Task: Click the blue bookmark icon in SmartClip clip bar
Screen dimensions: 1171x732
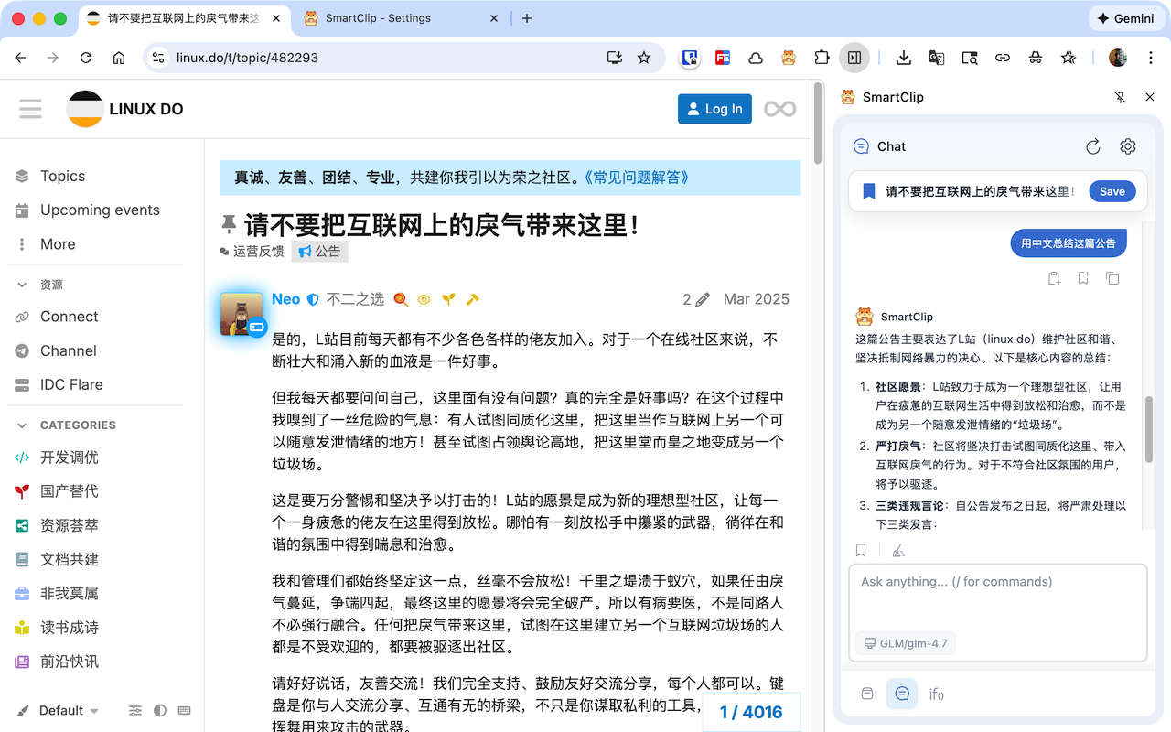Action: coord(869,191)
